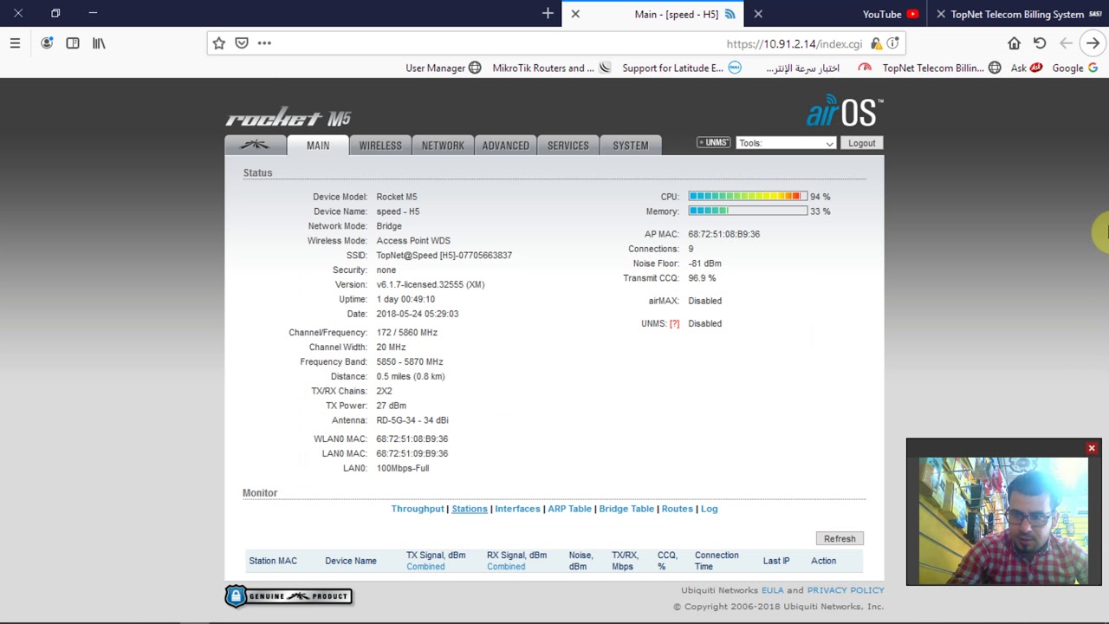The image size is (1109, 624).
Task: Click the Device Name column header
Action: click(351, 561)
